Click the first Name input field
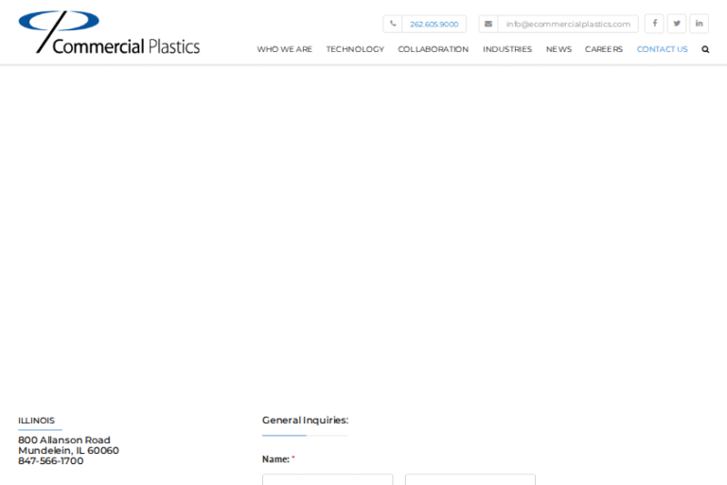 pyautogui.click(x=328, y=479)
